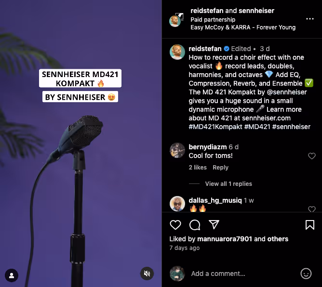Open more options three-dot menu
This screenshot has width=322, height=287.
pyautogui.click(x=309, y=19)
